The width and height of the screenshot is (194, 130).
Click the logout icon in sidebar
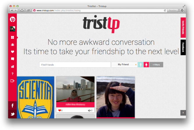coord(13,81)
